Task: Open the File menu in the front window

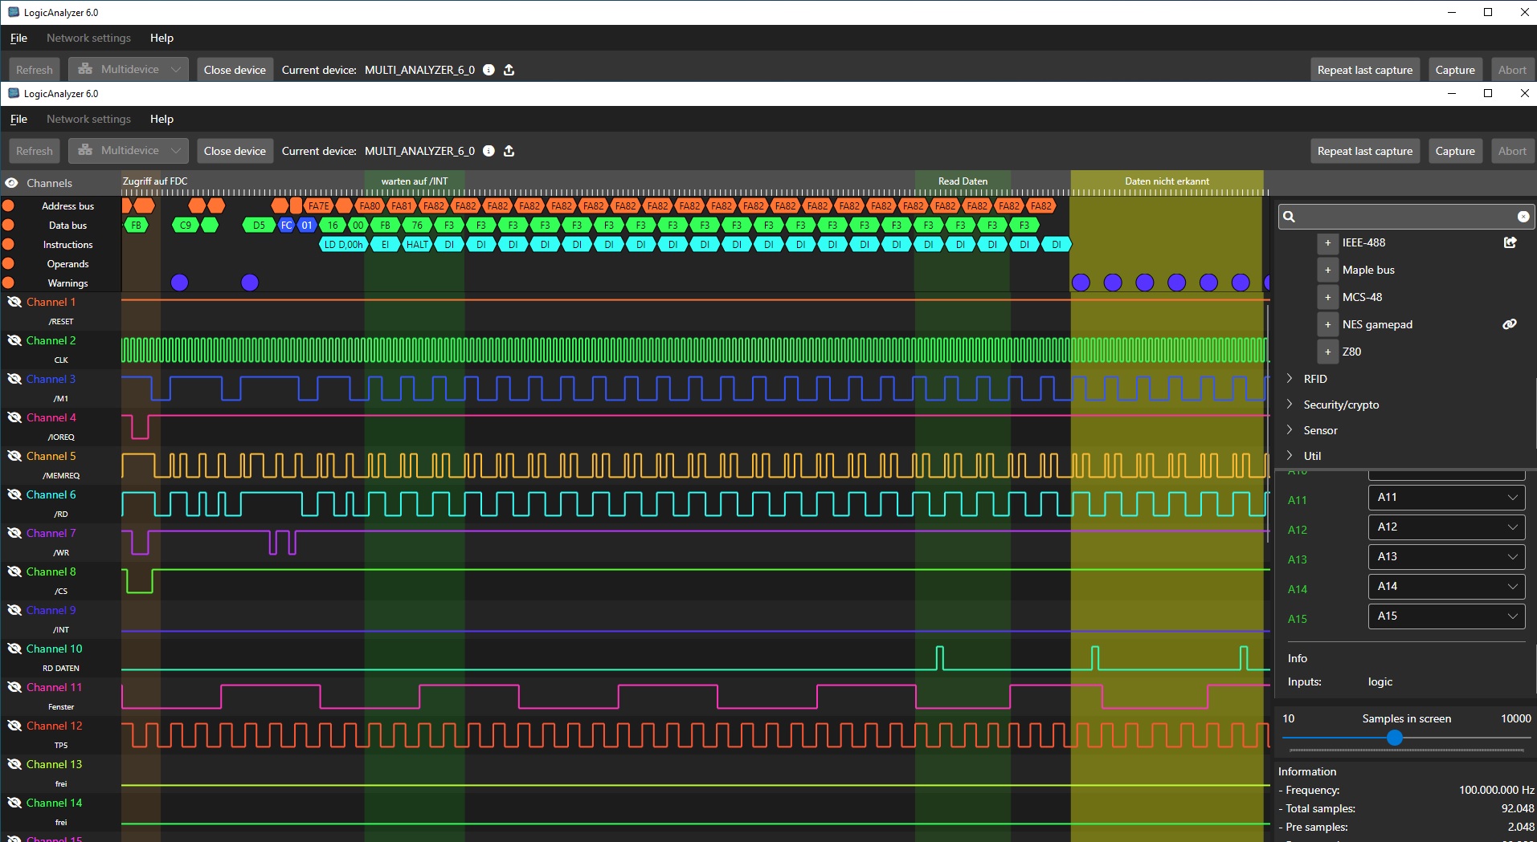Action: (18, 119)
